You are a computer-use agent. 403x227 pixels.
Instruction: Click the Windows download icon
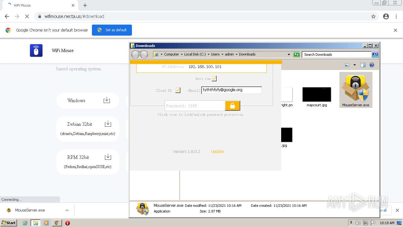point(107,100)
